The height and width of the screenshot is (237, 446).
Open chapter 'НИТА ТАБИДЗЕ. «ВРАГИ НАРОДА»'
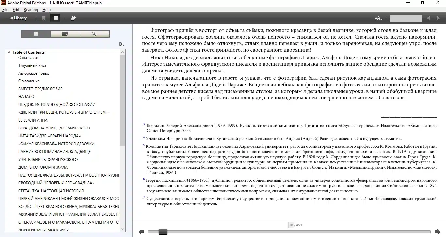49,136
